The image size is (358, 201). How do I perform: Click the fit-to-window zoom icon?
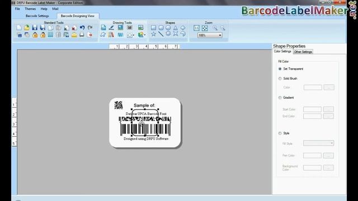(x=205, y=28)
